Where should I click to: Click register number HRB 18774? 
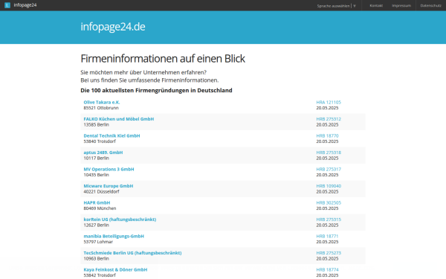click(327, 269)
